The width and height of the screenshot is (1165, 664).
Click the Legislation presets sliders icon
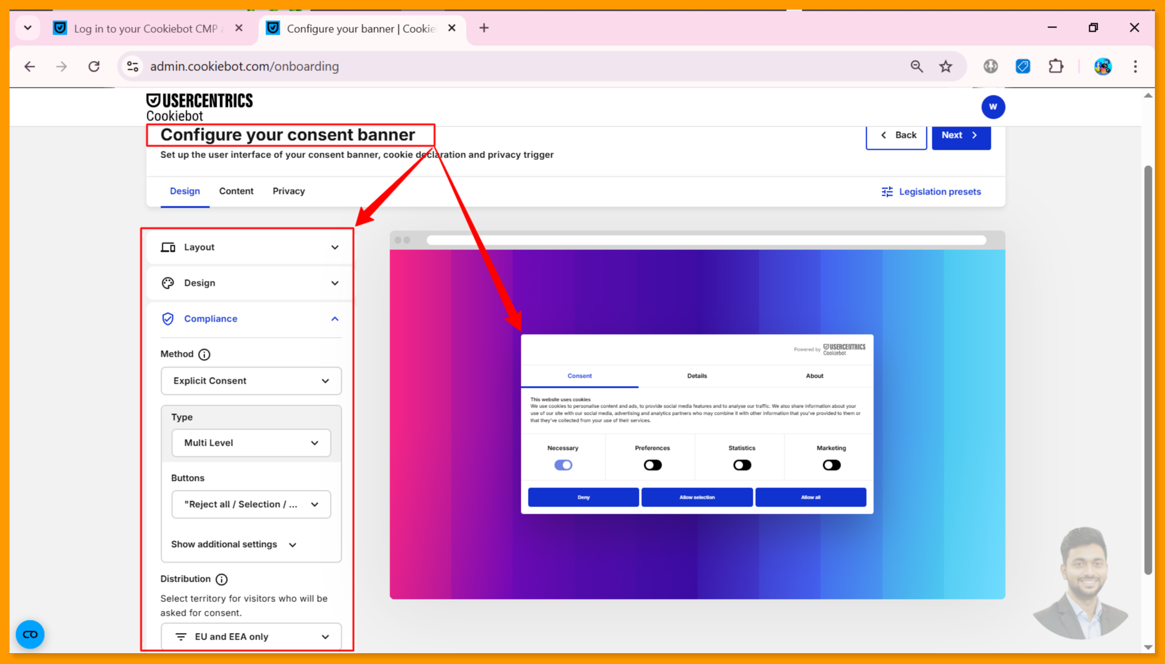[x=887, y=192]
